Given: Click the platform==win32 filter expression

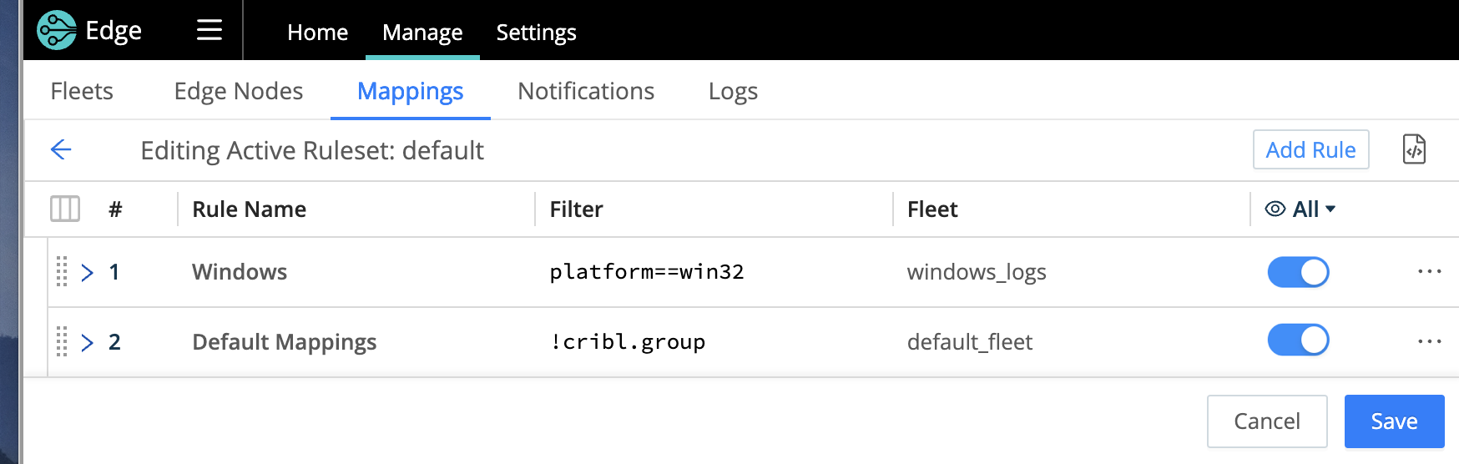Looking at the screenshot, I should point(646,272).
